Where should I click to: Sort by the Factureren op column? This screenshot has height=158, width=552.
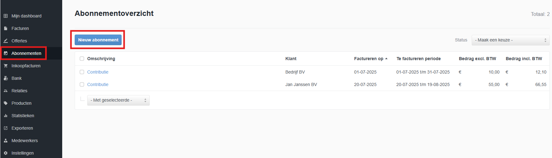369,59
